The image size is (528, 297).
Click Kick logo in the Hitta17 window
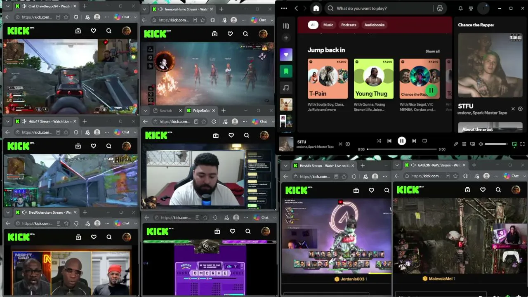pyautogui.click(x=19, y=146)
